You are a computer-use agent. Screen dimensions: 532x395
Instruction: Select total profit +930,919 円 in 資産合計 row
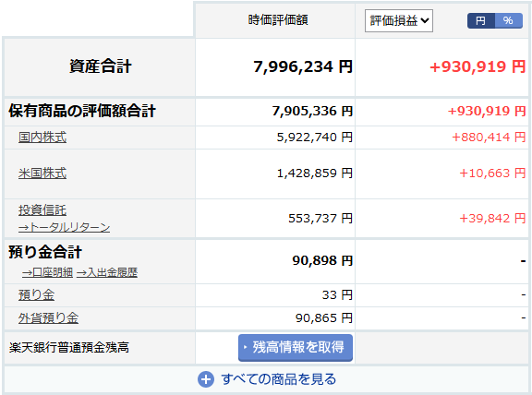click(x=478, y=66)
